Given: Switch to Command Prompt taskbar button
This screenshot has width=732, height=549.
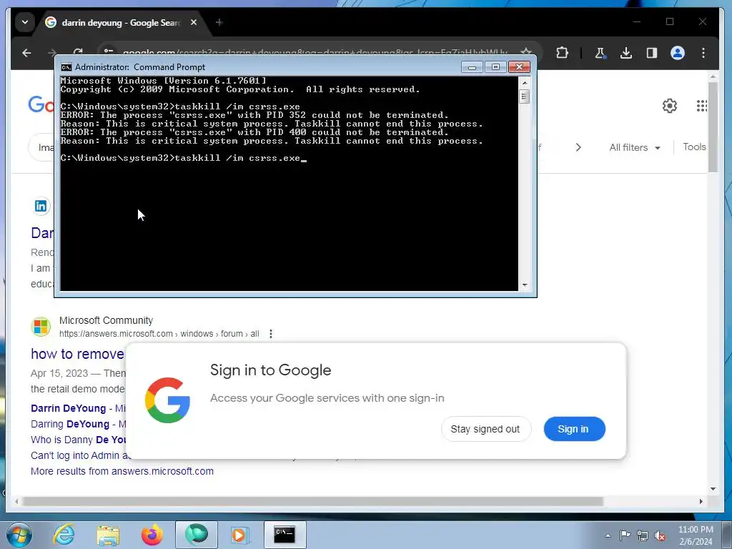Looking at the screenshot, I should [285, 535].
